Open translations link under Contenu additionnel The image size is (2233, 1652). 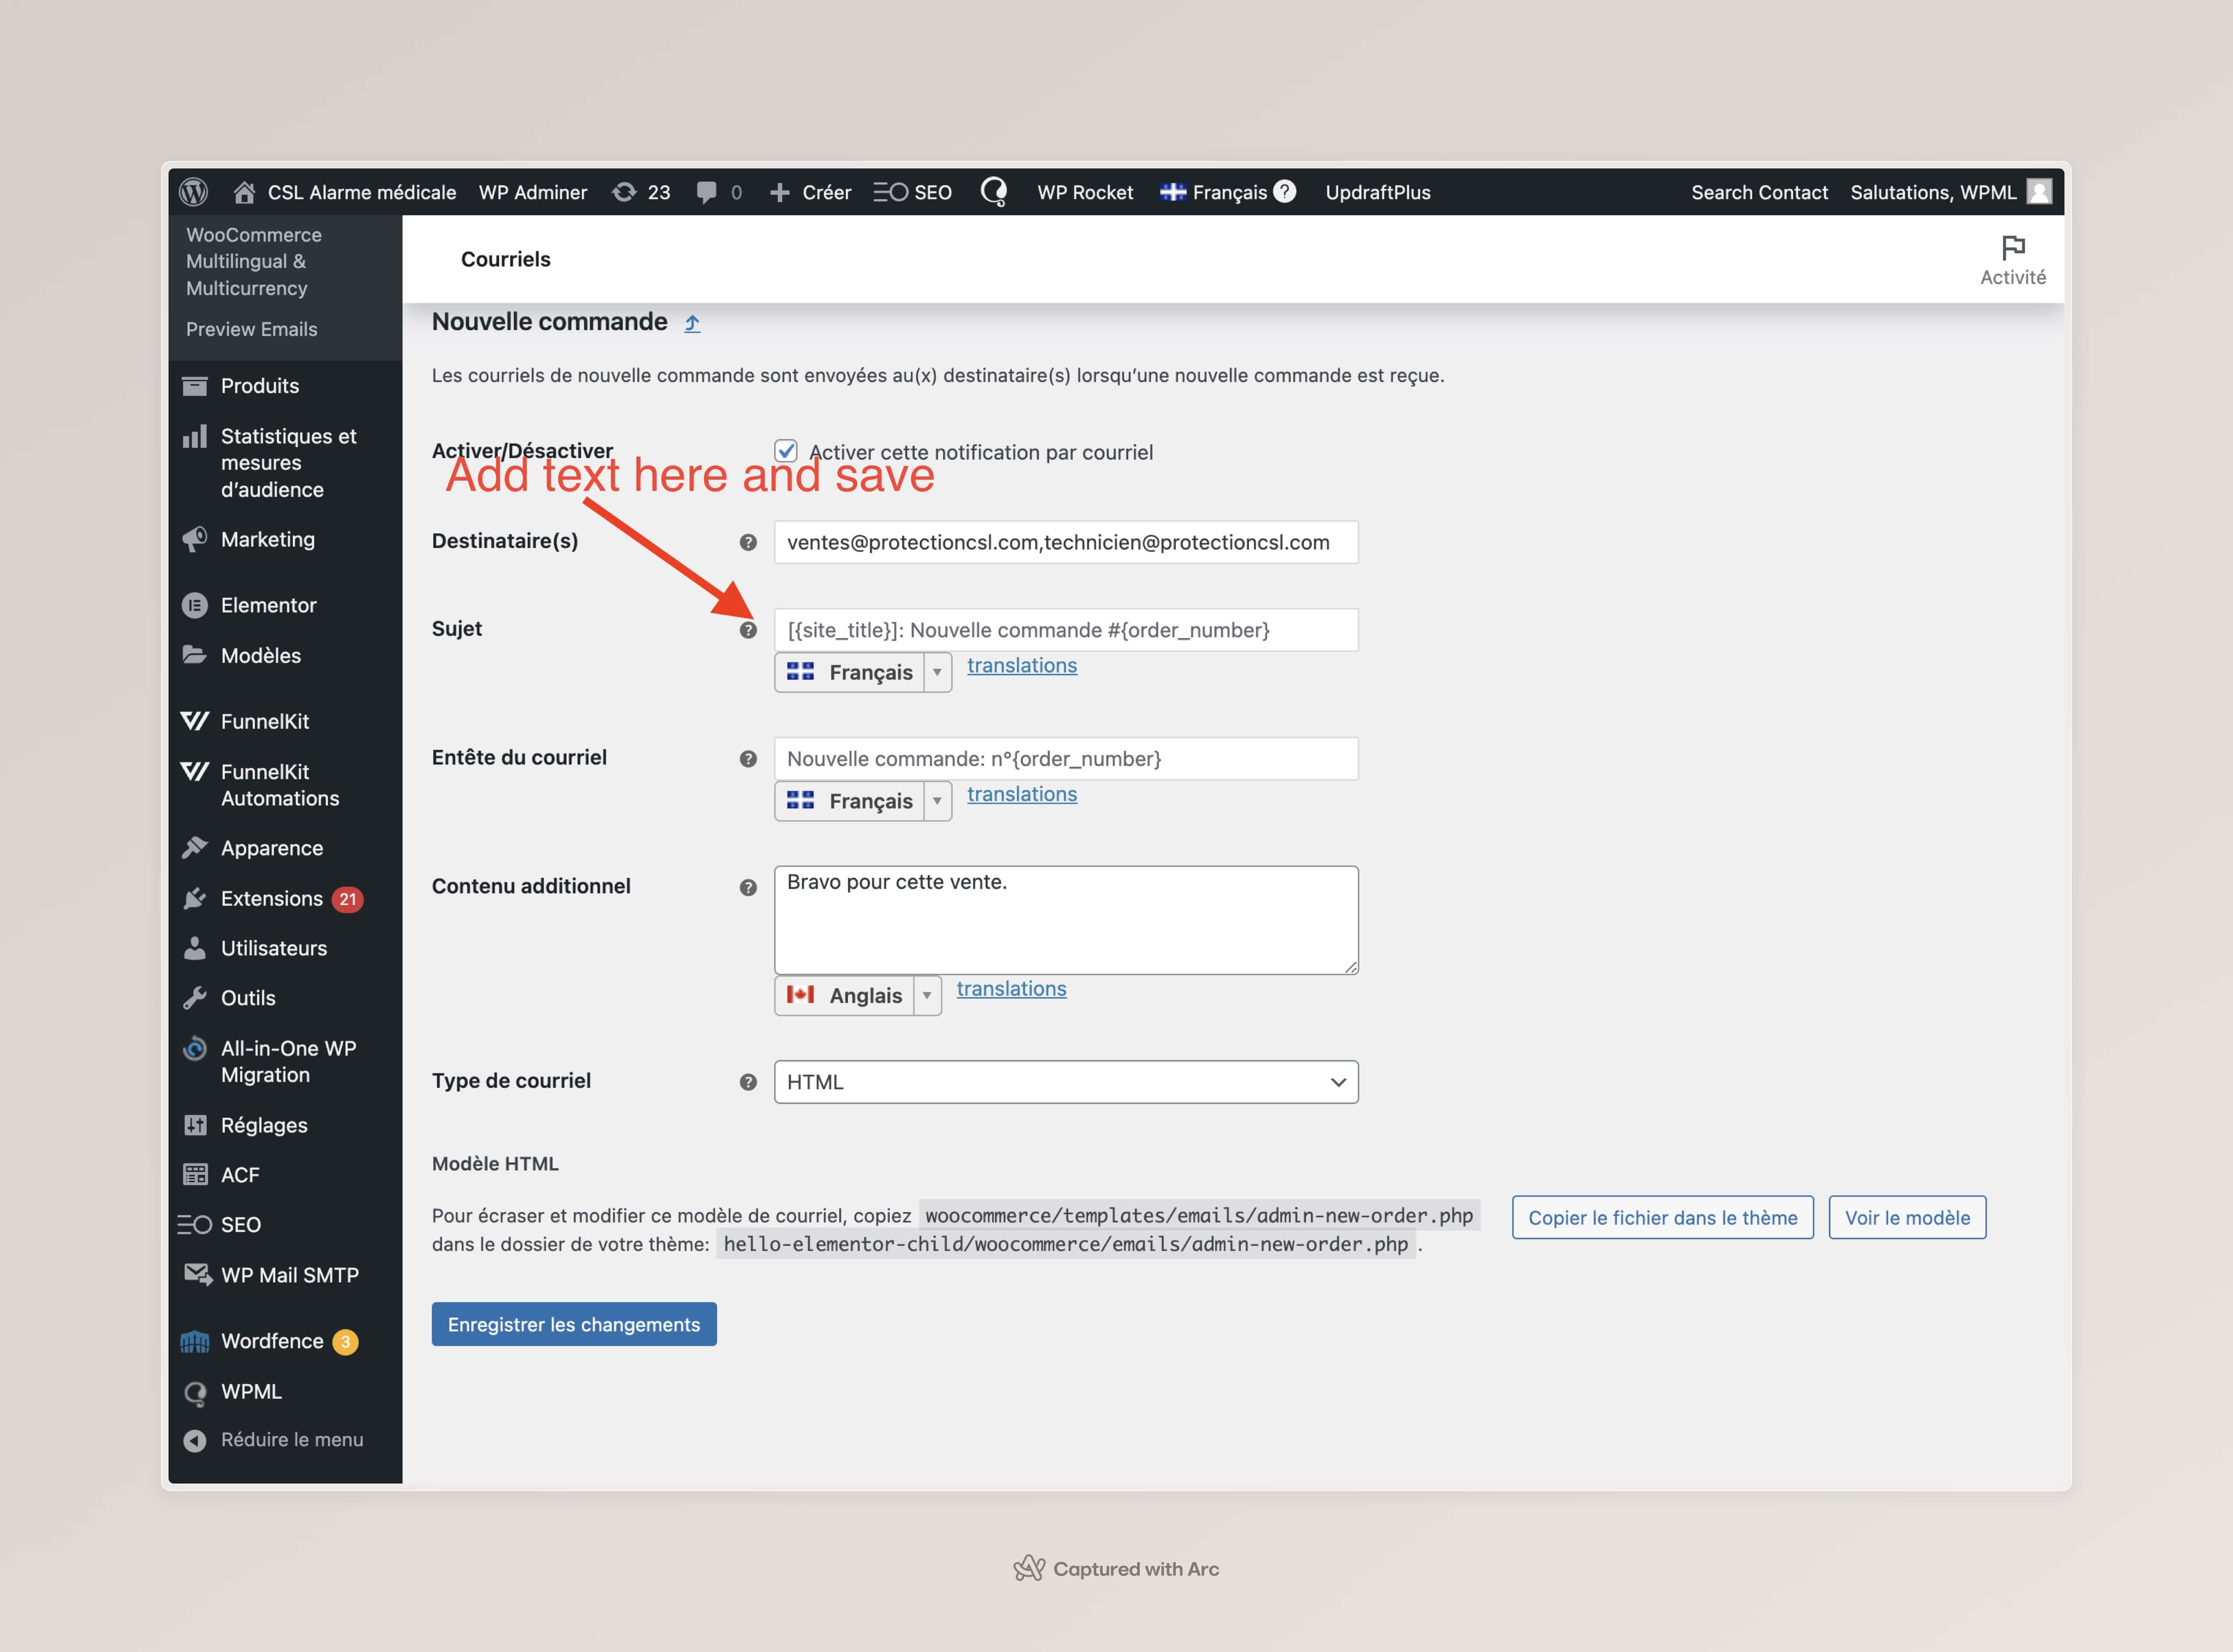point(1012,989)
